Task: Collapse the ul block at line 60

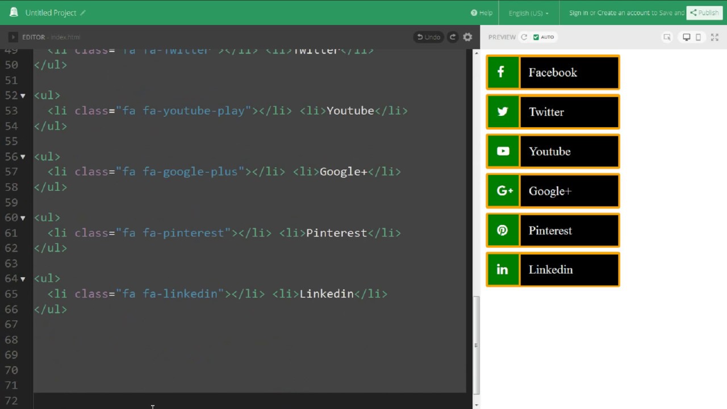Action: tap(23, 218)
